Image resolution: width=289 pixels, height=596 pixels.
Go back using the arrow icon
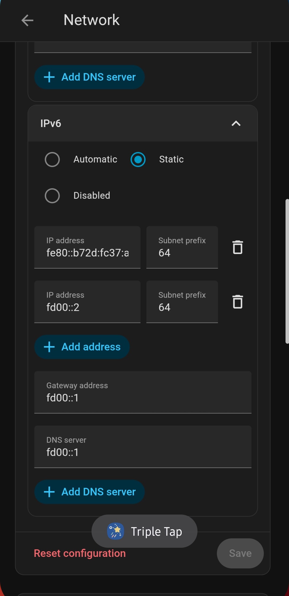point(27,20)
